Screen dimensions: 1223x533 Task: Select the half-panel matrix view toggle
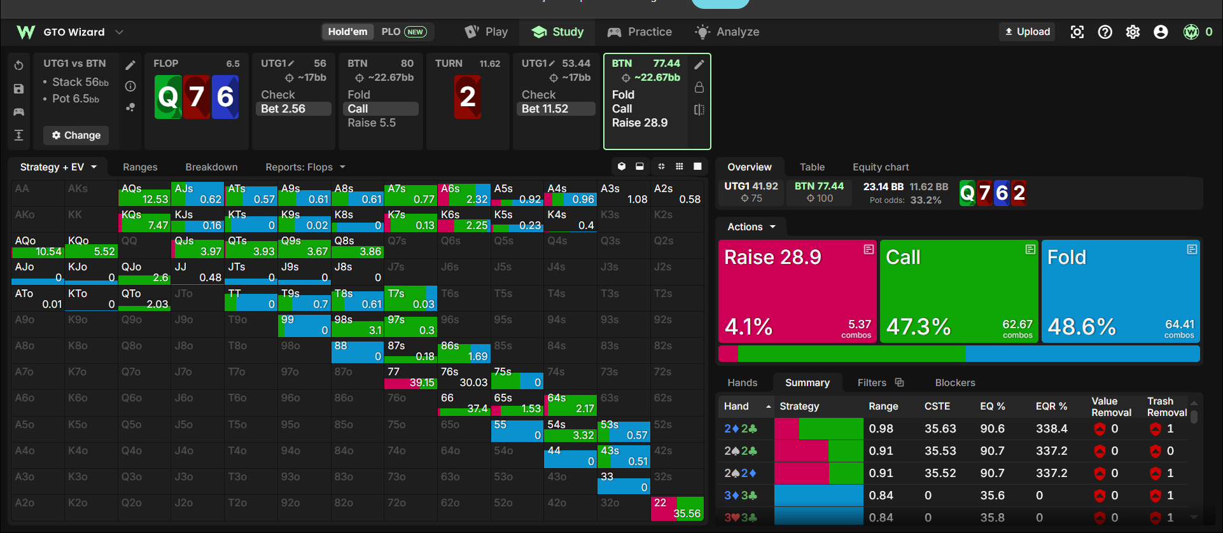(639, 166)
